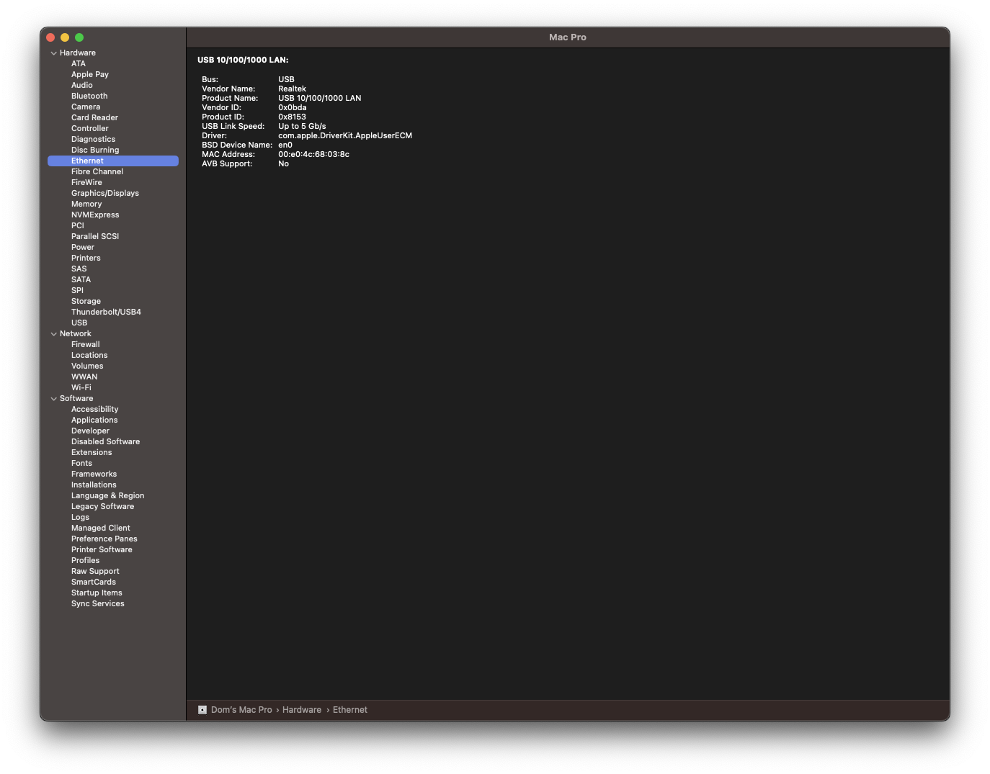
Task: Select Wi-Fi under Network
Action: click(81, 388)
